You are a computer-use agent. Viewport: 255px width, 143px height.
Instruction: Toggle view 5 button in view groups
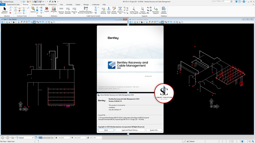click(47, 138)
